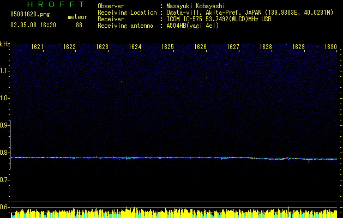The height and width of the screenshot is (218, 343).
Task: Click the 0.7 frequency axis label
Action: tap(5, 180)
